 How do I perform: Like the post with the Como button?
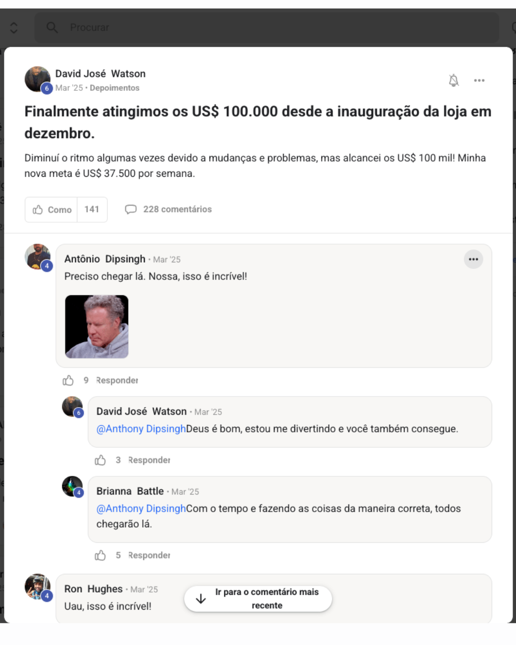tap(52, 210)
